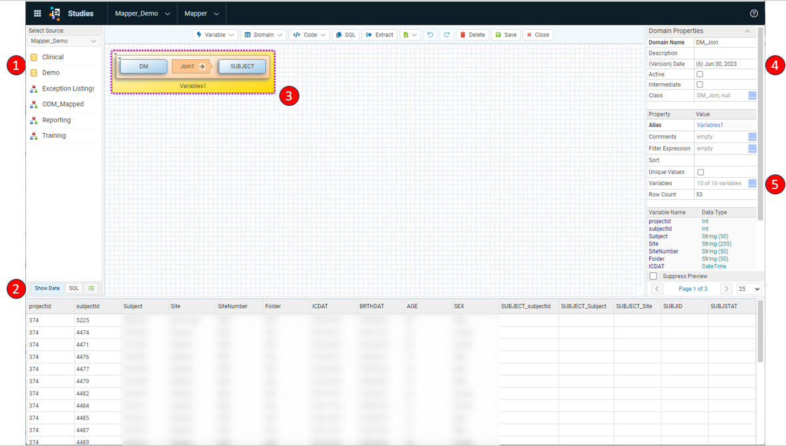Open the Mapper menu in header
Viewport: 786px width, 446px height.
coord(201,13)
